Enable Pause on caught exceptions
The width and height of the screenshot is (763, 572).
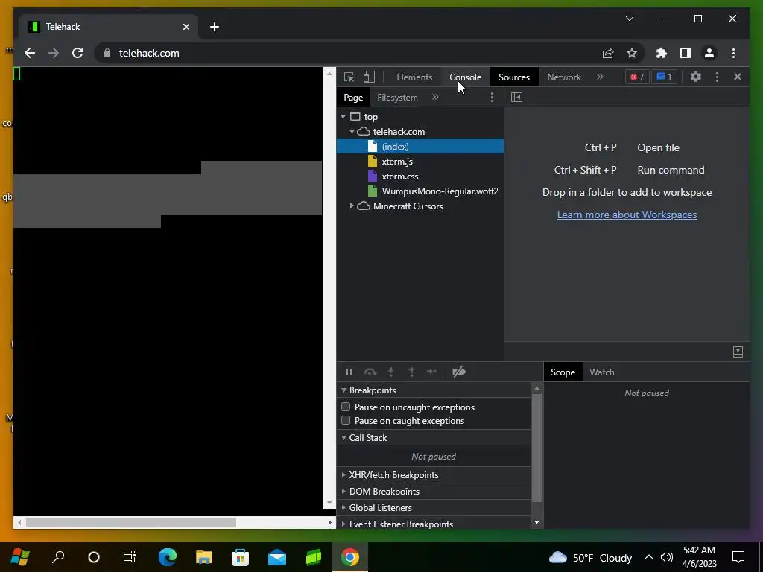[346, 420]
